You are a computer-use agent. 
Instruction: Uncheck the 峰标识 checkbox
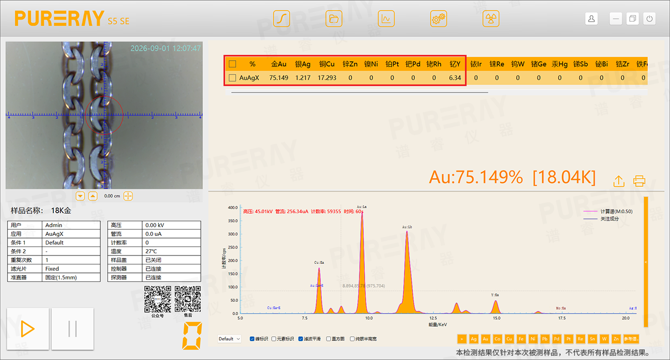[x=252, y=339]
